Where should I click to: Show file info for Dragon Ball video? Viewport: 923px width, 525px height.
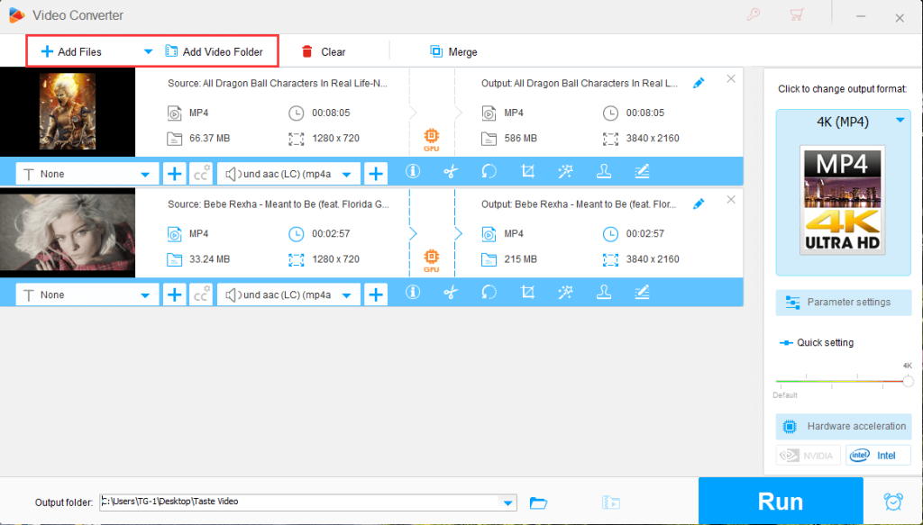click(x=413, y=172)
